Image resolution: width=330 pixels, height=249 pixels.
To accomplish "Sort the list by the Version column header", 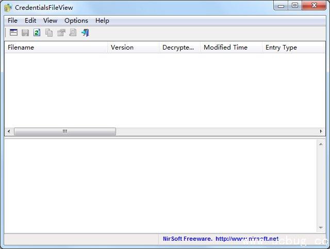I will [134, 48].
